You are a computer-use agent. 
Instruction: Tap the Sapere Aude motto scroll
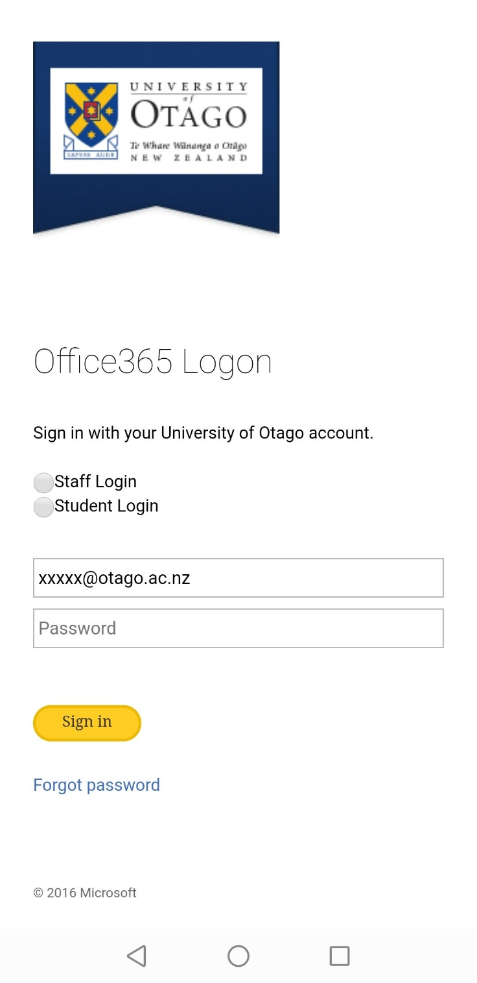tap(91, 155)
